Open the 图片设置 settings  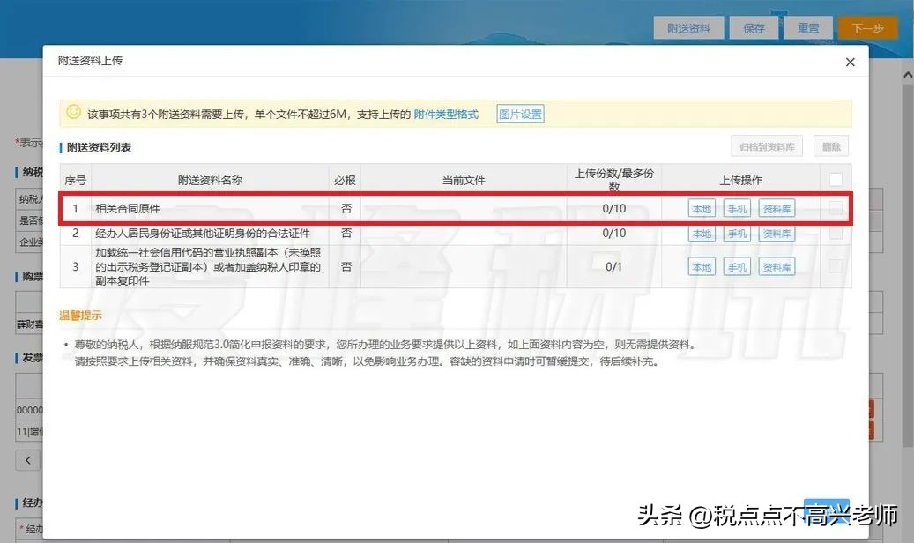pos(520,113)
